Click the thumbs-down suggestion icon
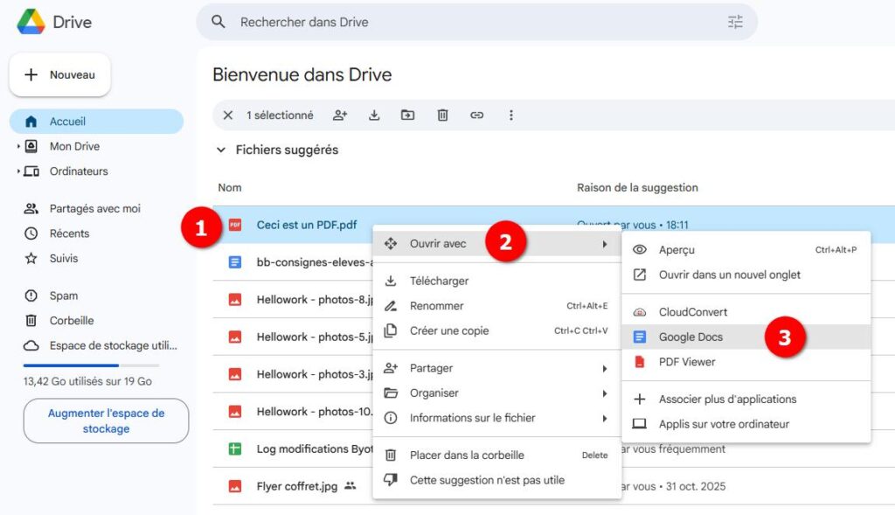The image size is (895, 515). point(391,480)
